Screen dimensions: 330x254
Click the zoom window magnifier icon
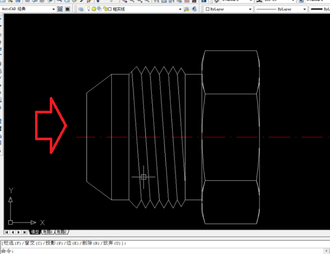click(x=139, y=1)
